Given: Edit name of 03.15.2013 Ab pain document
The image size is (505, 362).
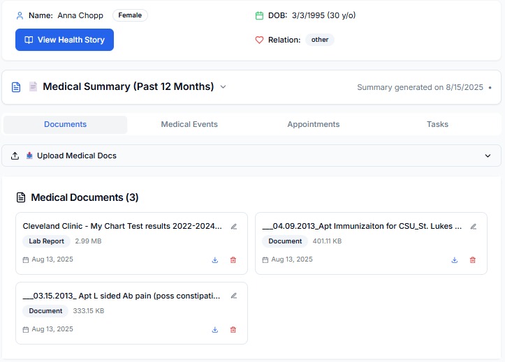Looking at the screenshot, I should point(234,296).
